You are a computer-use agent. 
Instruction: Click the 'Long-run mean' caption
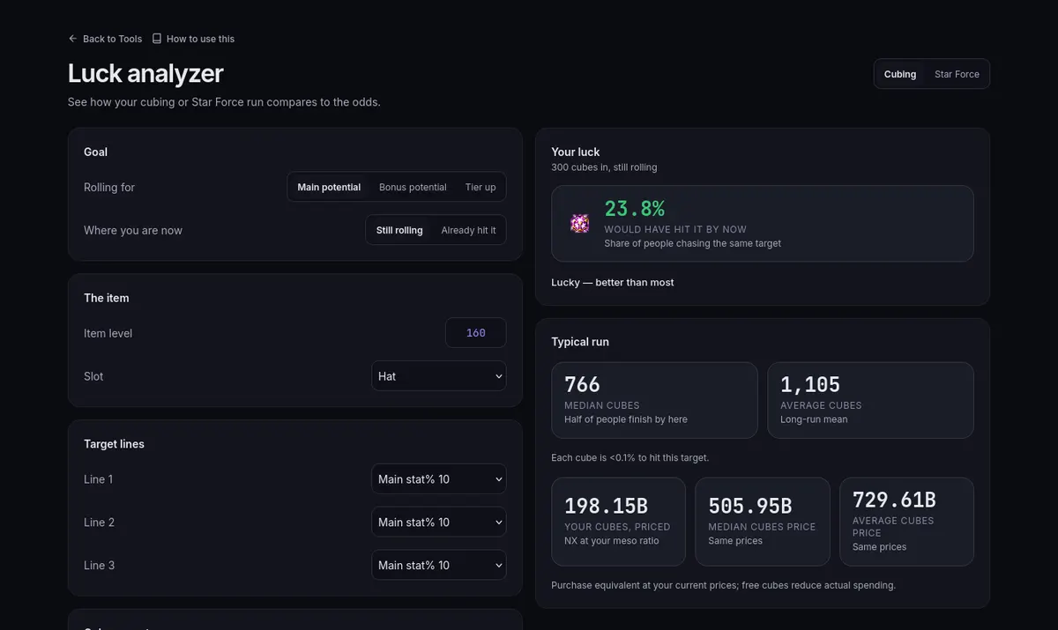click(814, 419)
